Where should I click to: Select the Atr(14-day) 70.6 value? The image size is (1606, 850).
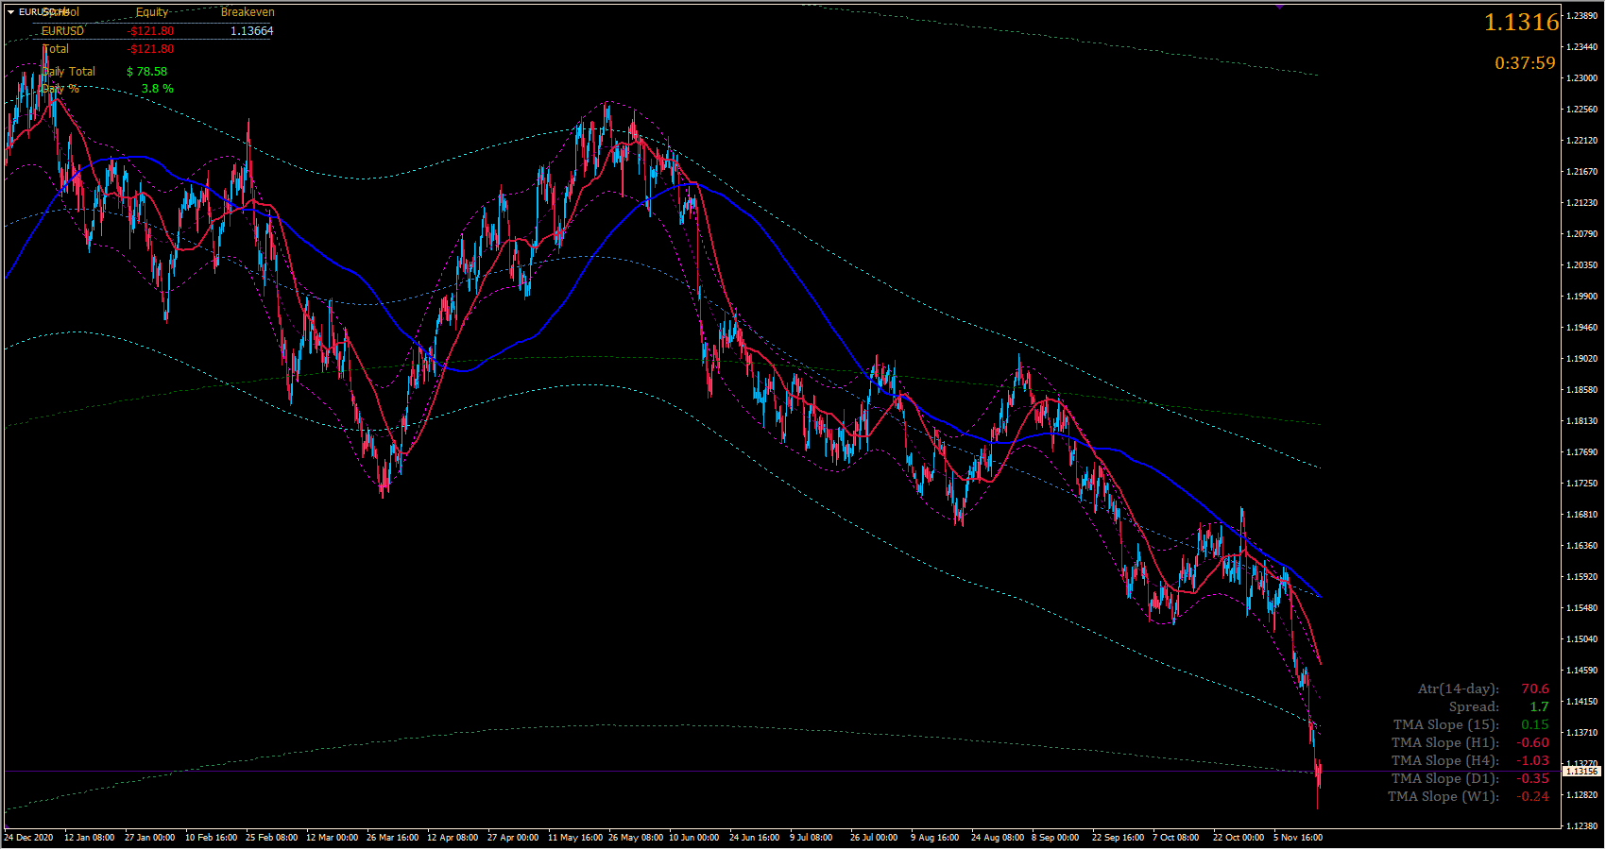click(1535, 688)
